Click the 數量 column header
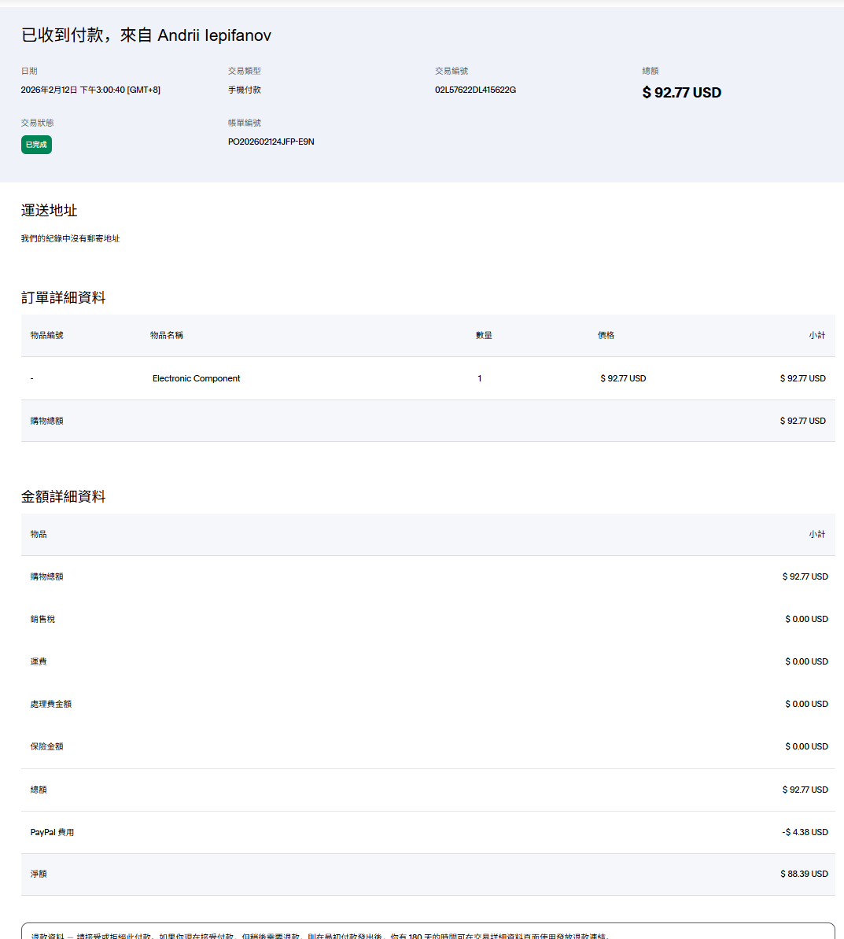844x939 pixels. click(484, 335)
